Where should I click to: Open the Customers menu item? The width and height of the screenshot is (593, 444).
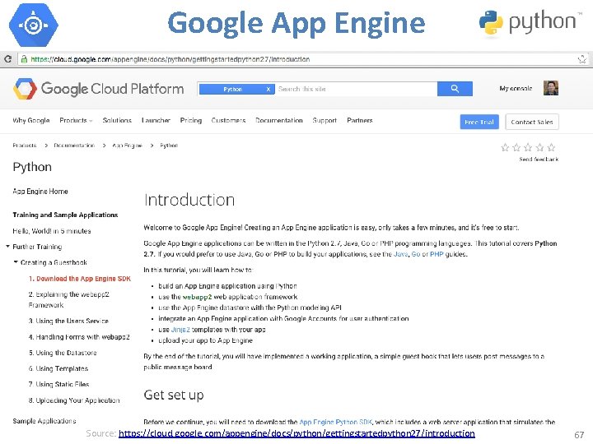tap(228, 120)
